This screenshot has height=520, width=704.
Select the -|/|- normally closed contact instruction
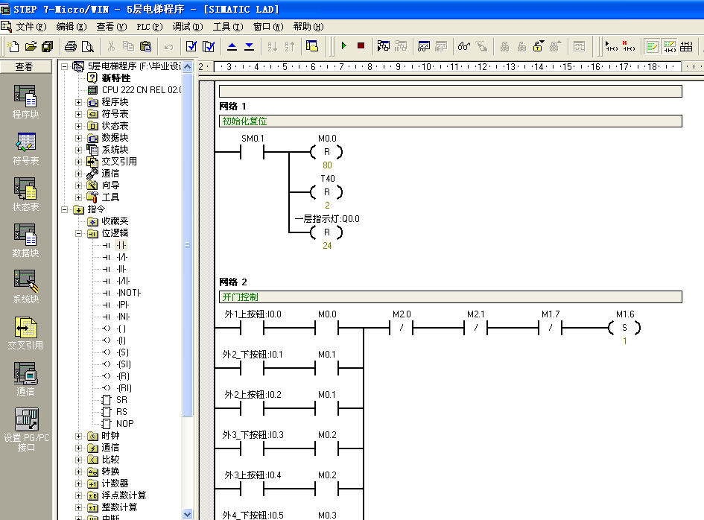[x=121, y=257]
